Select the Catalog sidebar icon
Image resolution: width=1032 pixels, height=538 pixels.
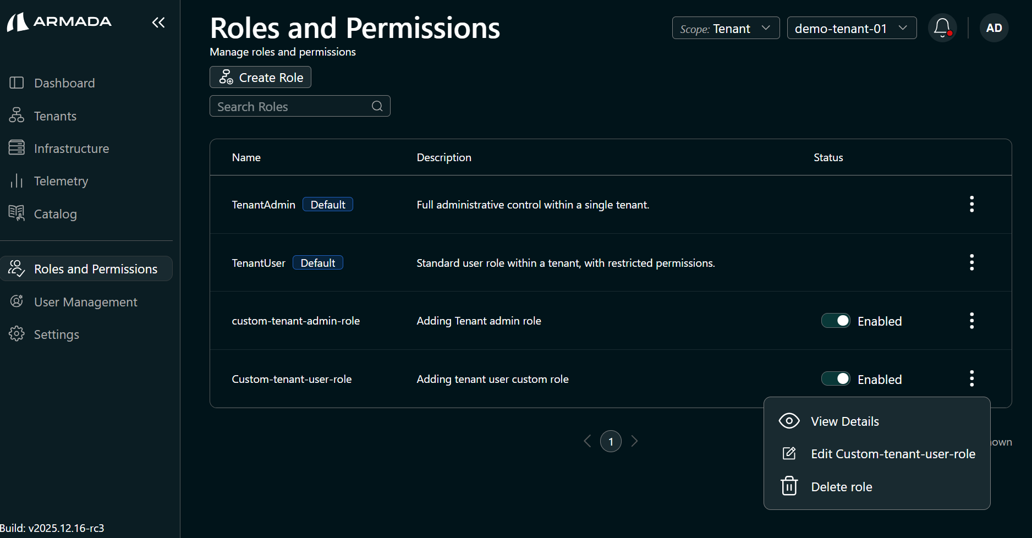point(17,213)
